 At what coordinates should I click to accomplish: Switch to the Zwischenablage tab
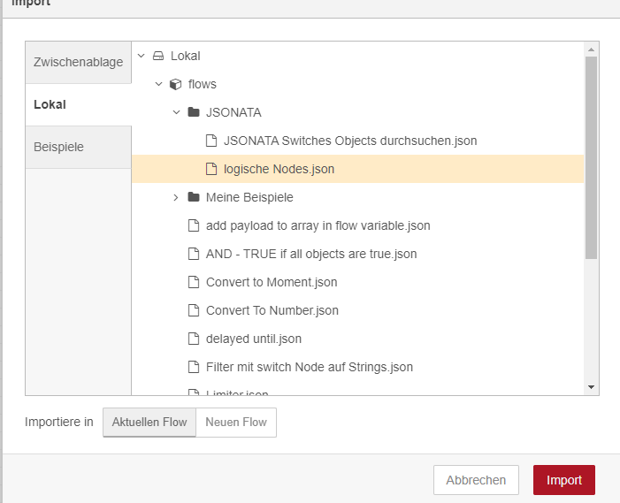[x=79, y=63]
